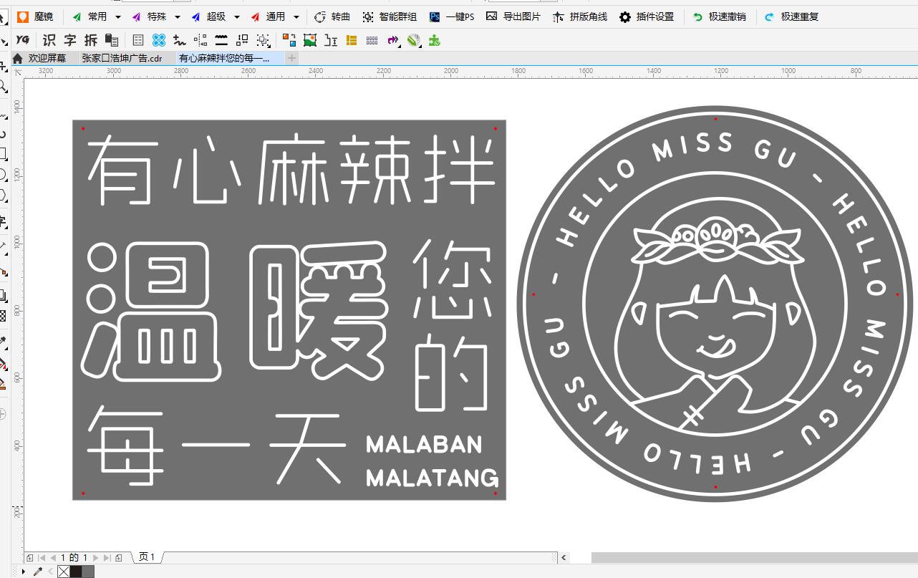Go to next page arrow

[x=96, y=557]
